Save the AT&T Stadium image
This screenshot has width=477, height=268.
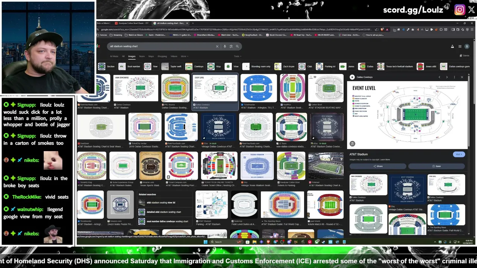436,166
